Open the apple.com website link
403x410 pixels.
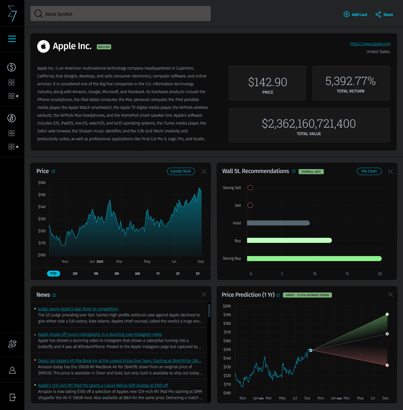tap(370, 44)
